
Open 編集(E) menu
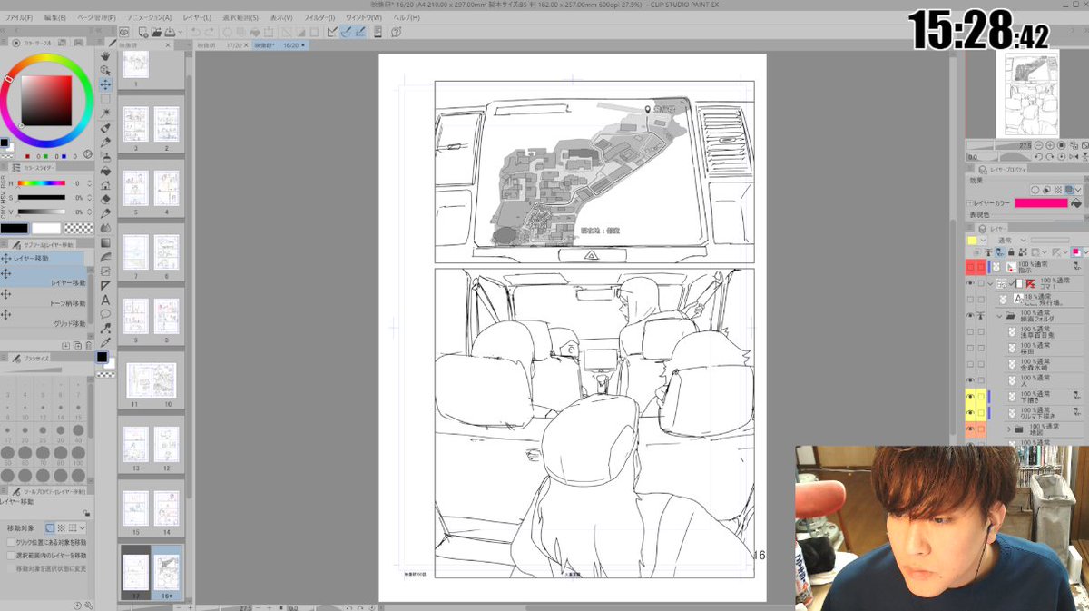tap(54, 17)
